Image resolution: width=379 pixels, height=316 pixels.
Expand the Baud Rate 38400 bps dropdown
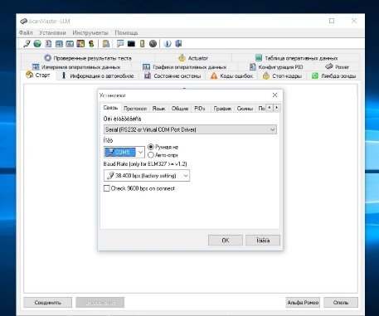pos(147,176)
